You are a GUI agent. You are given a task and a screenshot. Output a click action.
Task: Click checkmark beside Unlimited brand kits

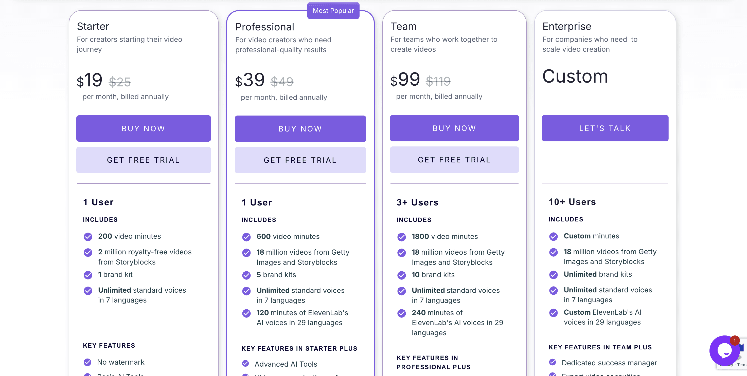[553, 275]
